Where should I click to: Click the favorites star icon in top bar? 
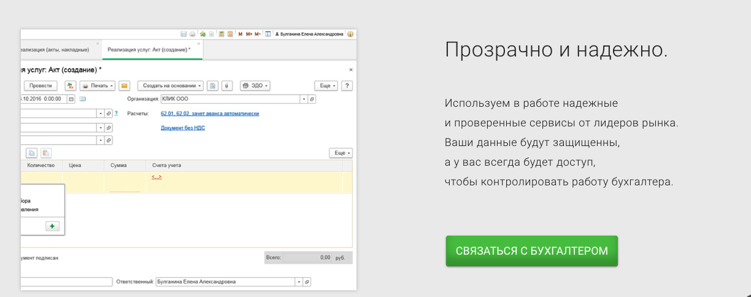click(x=202, y=34)
